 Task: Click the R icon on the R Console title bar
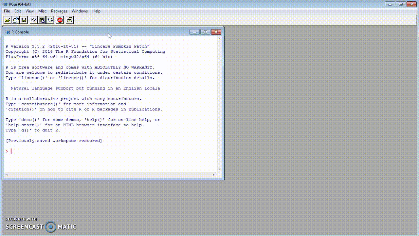point(9,32)
